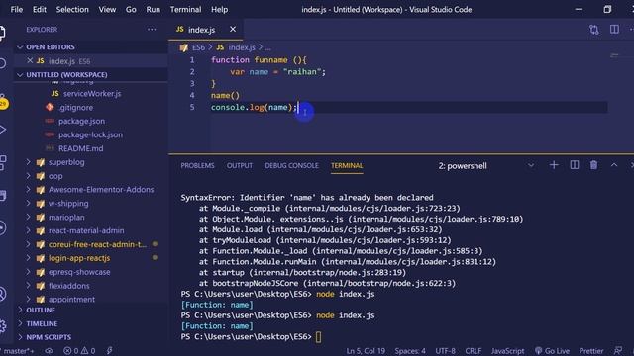
Task: Close the index.js editor tab
Action: pos(233,29)
